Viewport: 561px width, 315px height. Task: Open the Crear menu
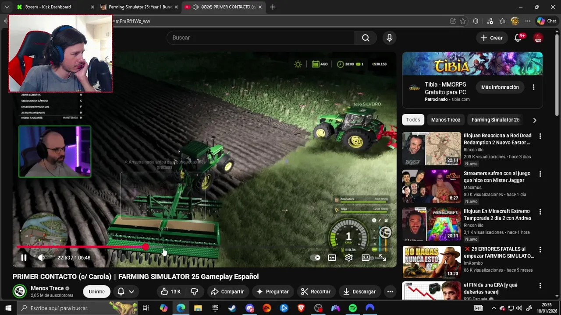pos(491,38)
